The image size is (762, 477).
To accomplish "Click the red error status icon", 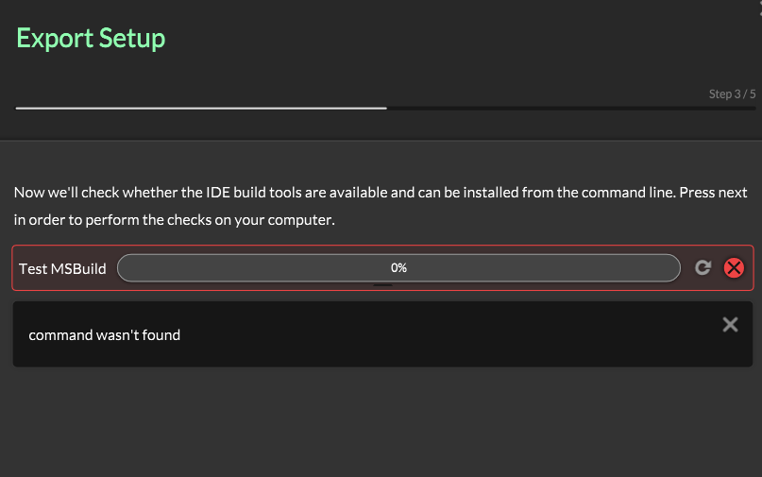I will click(x=734, y=268).
